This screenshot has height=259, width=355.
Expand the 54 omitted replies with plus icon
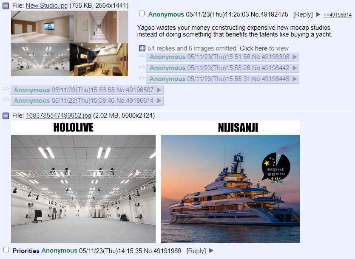point(142,48)
